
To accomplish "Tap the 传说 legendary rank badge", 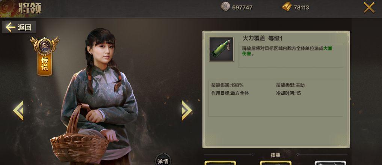I will 45,56.
